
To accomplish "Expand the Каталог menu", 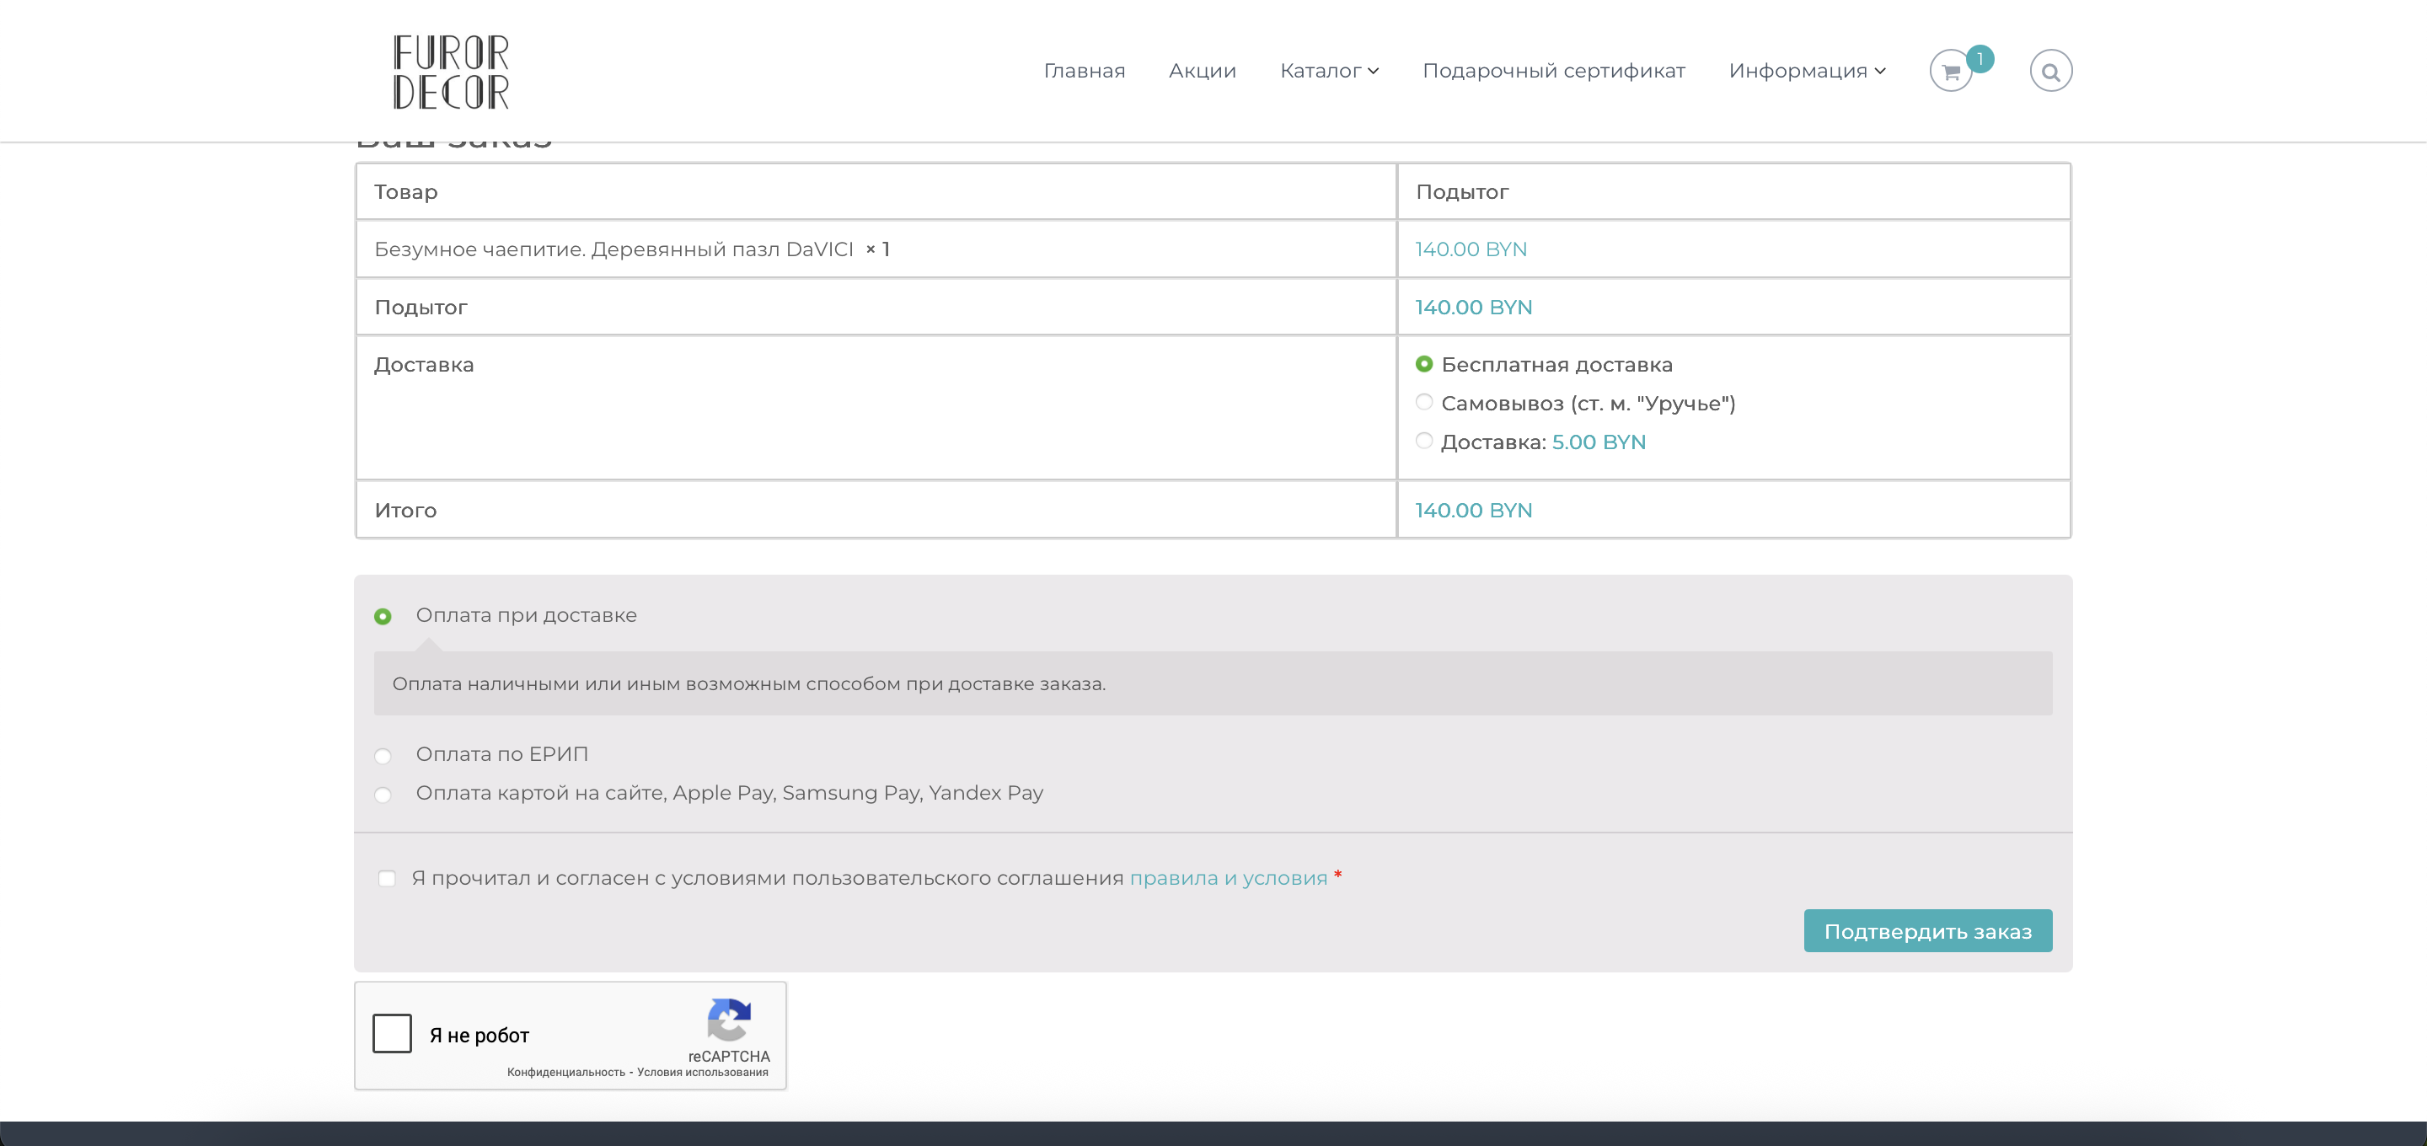I will click(x=1330, y=71).
